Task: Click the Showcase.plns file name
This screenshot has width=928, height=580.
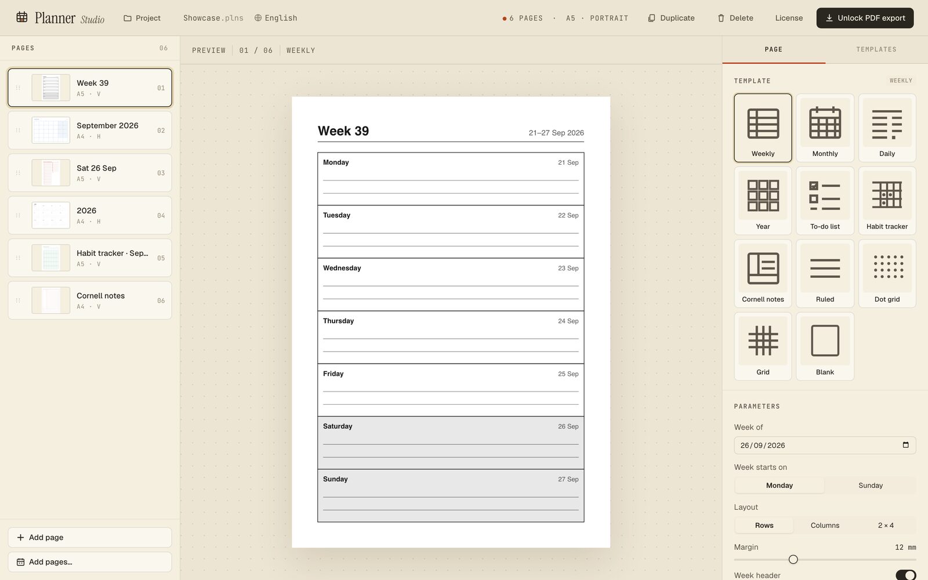Action: (x=213, y=18)
